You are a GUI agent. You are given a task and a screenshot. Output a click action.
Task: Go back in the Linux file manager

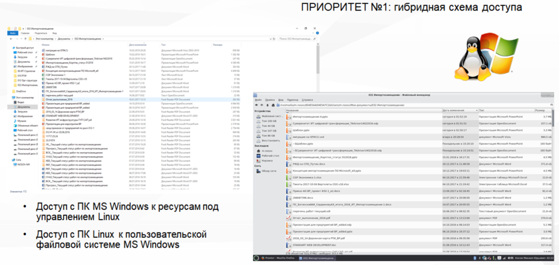pos(257,106)
